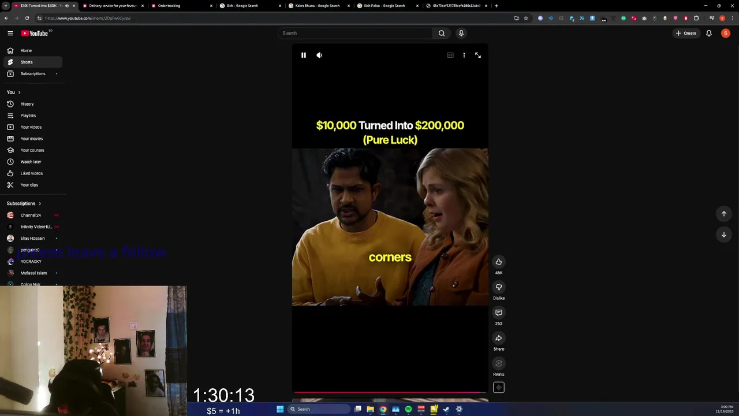
Task: Open Infinity VideoHU subscription
Action: (33, 226)
